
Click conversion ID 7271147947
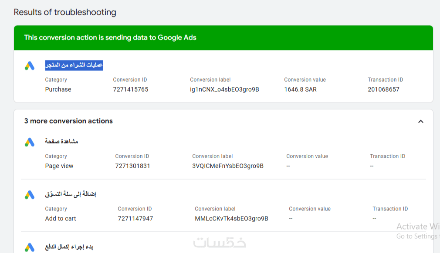tap(135, 219)
